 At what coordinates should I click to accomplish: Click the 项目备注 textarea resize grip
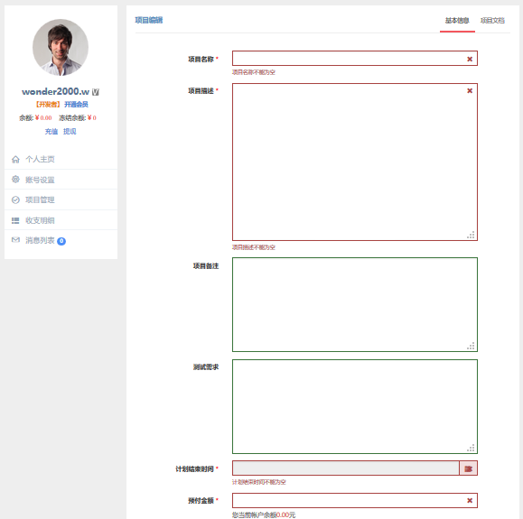471,347
